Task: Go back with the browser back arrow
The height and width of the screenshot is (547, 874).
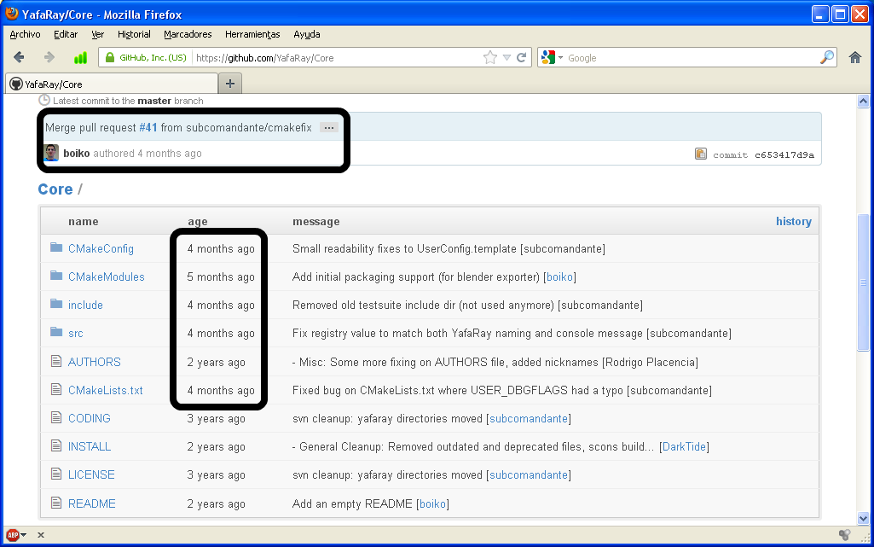Action: 19,57
